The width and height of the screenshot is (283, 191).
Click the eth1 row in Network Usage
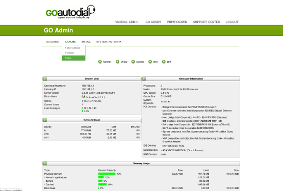click(92, 138)
